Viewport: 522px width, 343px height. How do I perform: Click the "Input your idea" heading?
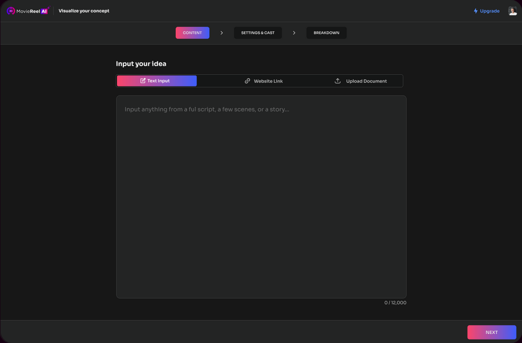[x=141, y=64]
